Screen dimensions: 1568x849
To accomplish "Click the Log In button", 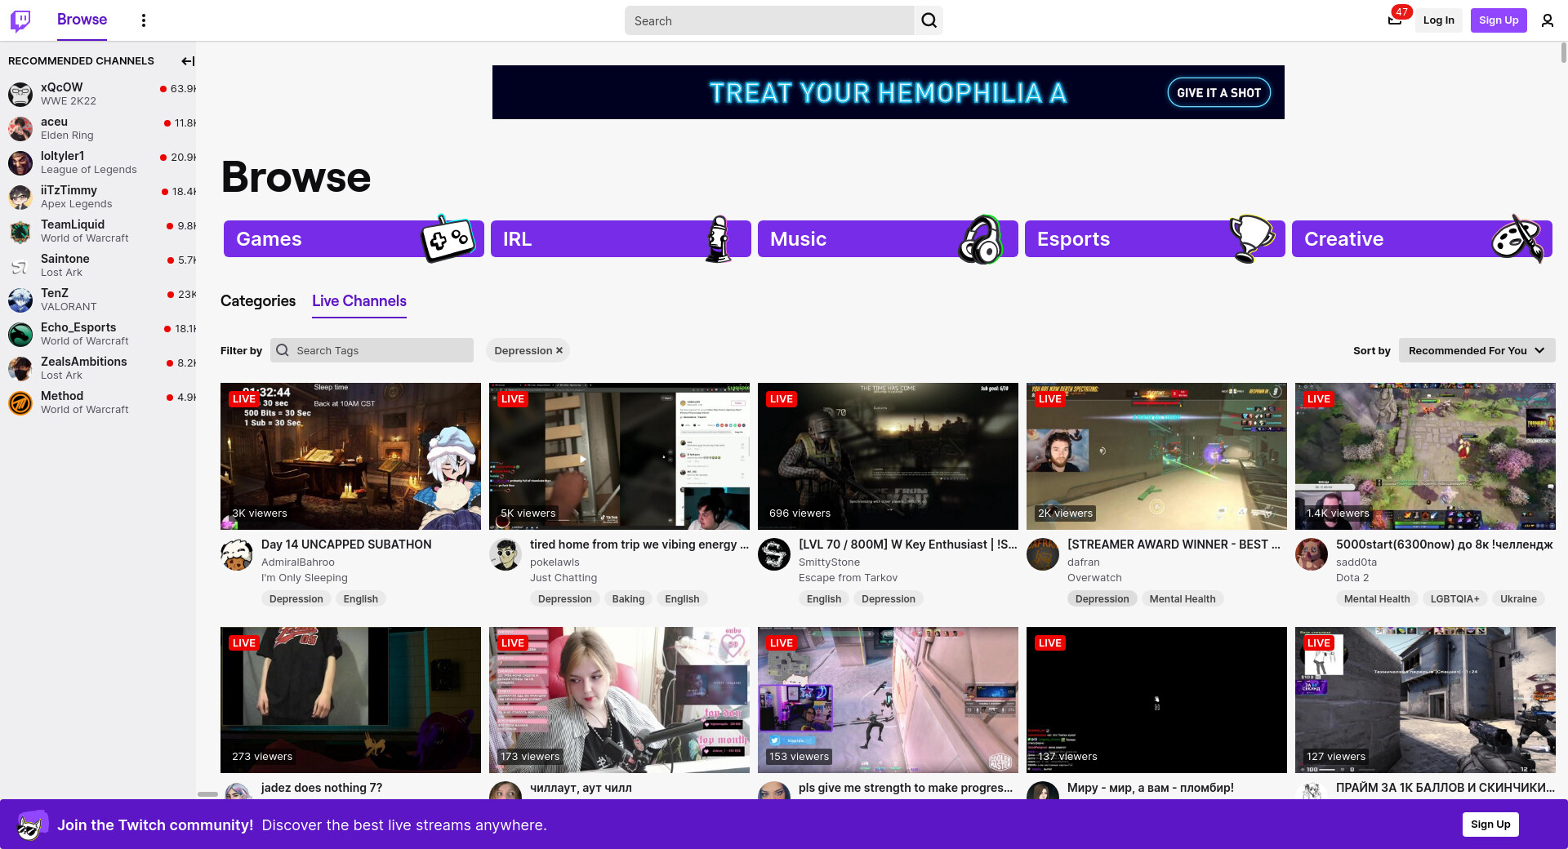I will (x=1438, y=20).
